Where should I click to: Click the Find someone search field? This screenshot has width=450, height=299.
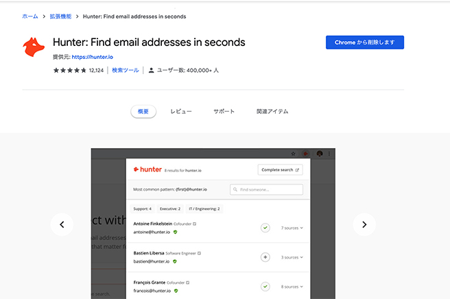click(266, 190)
